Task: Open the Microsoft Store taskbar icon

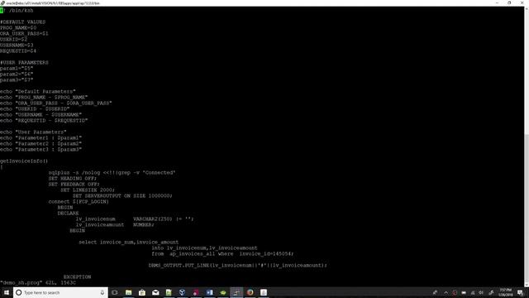Action: point(142,292)
